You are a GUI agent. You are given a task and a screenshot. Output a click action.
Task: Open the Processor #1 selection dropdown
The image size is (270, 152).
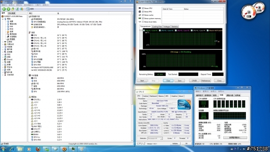click(x=155, y=138)
